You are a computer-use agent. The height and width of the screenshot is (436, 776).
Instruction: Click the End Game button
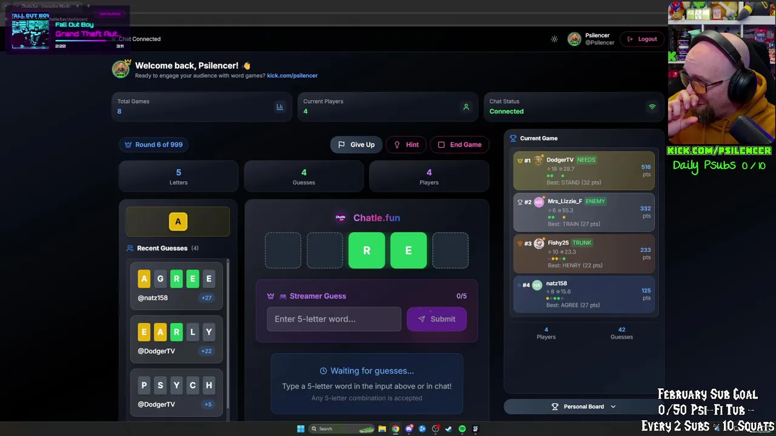[460, 145]
